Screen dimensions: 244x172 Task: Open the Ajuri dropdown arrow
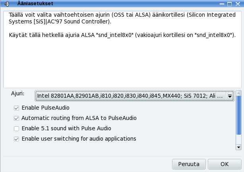(230, 96)
